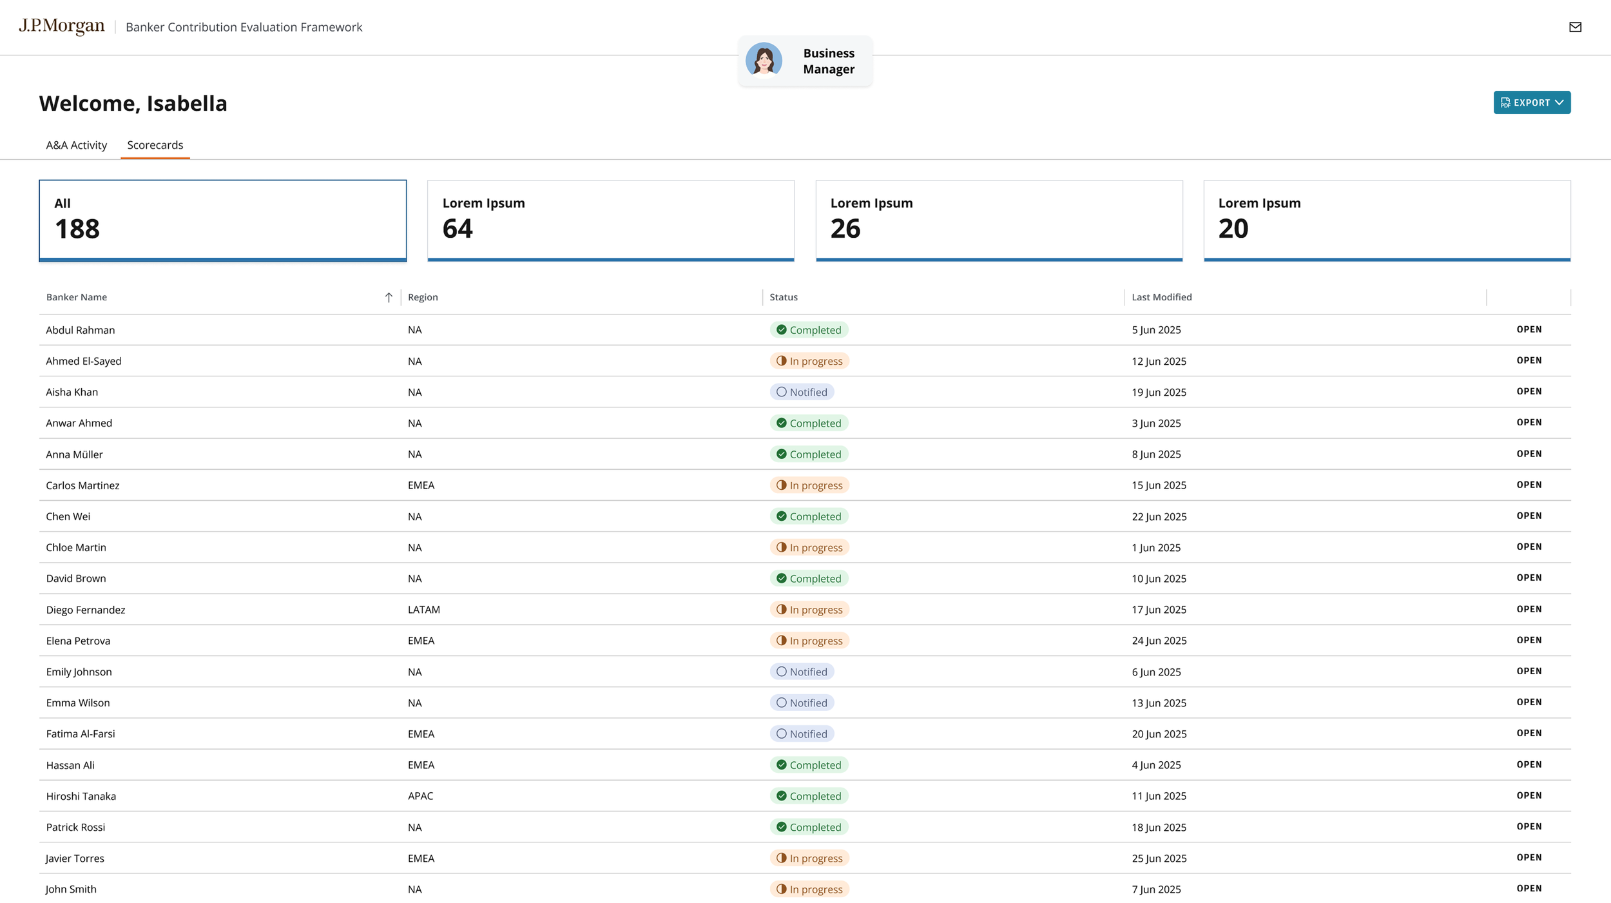Click OPEN for Anna Müller

[x=1529, y=454]
